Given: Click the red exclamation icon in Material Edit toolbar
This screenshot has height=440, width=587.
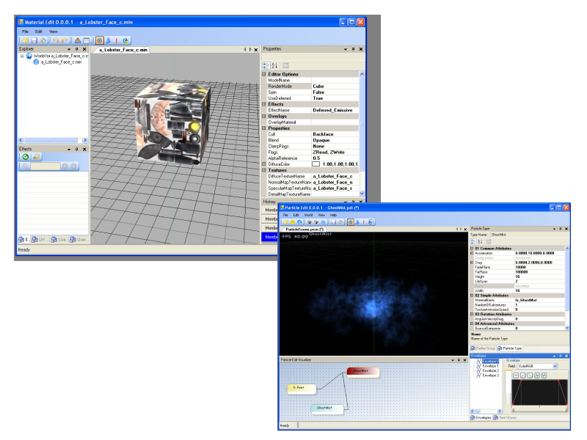Looking at the screenshot, I should click(117, 41).
